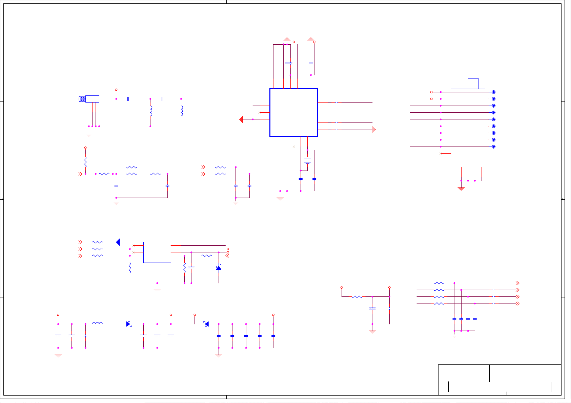Image resolution: width=571 pixels, height=403 pixels.
Task: Click the horizontal inductor in bottom-left power filter
Action: 97,323
